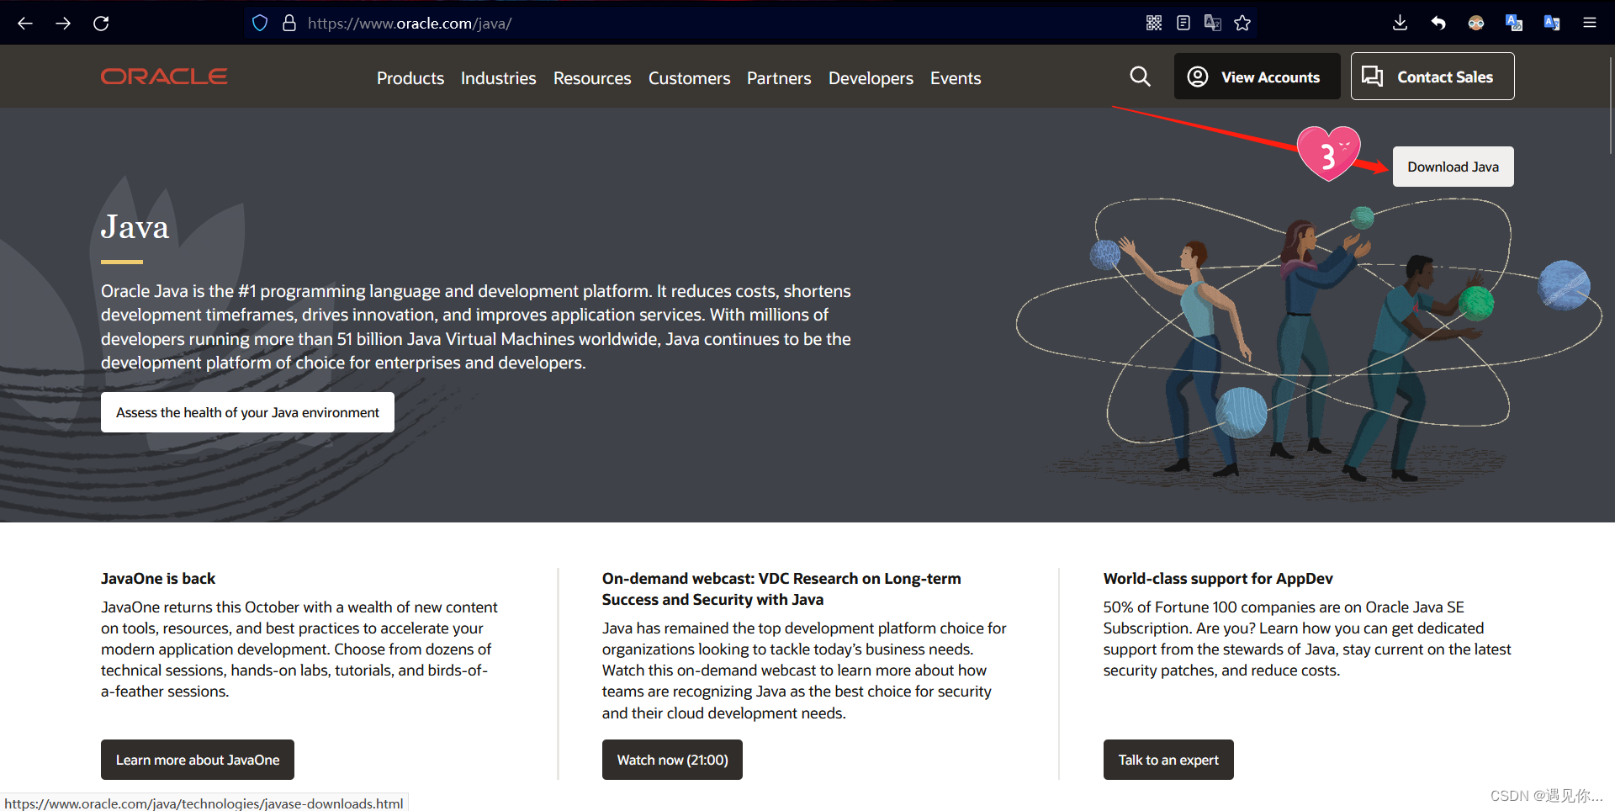Open the Resources menu
This screenshot has width=1615, height=811.
pos(592,78)
